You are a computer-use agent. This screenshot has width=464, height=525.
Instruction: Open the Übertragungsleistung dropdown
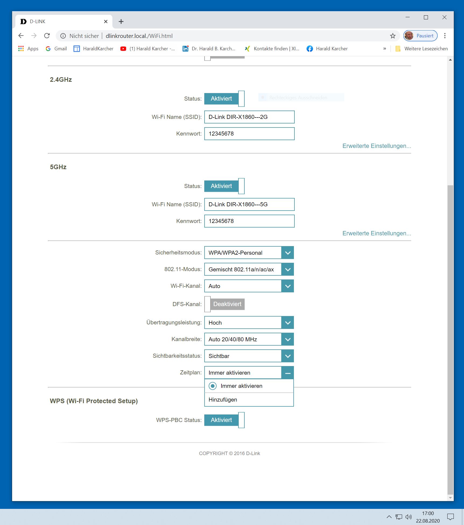click(x=249, y=323)
